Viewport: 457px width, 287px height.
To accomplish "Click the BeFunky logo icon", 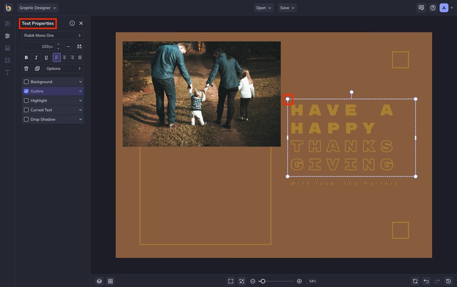I will pos(8,8).
